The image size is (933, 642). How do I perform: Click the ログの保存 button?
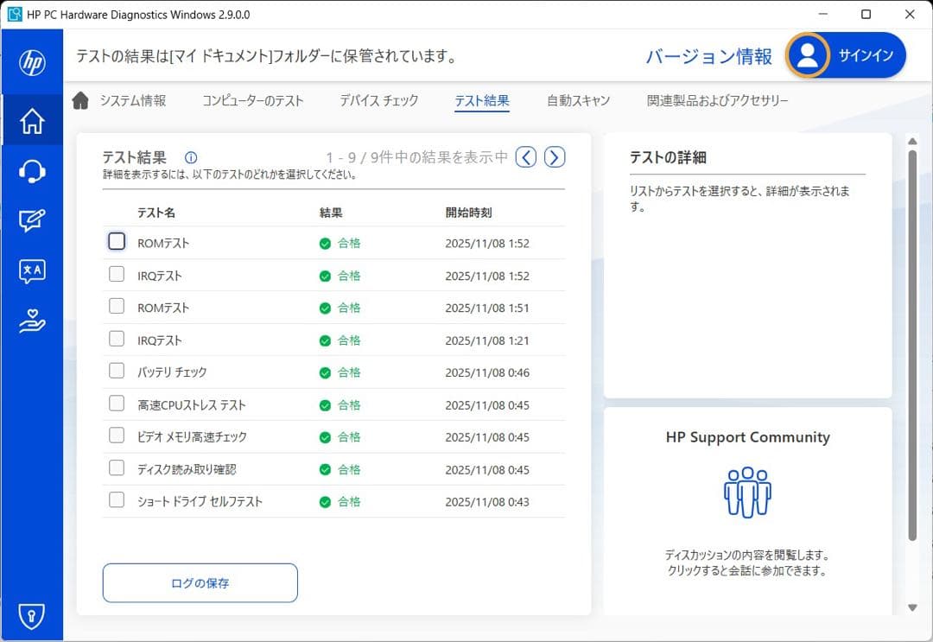click(200, 583)
